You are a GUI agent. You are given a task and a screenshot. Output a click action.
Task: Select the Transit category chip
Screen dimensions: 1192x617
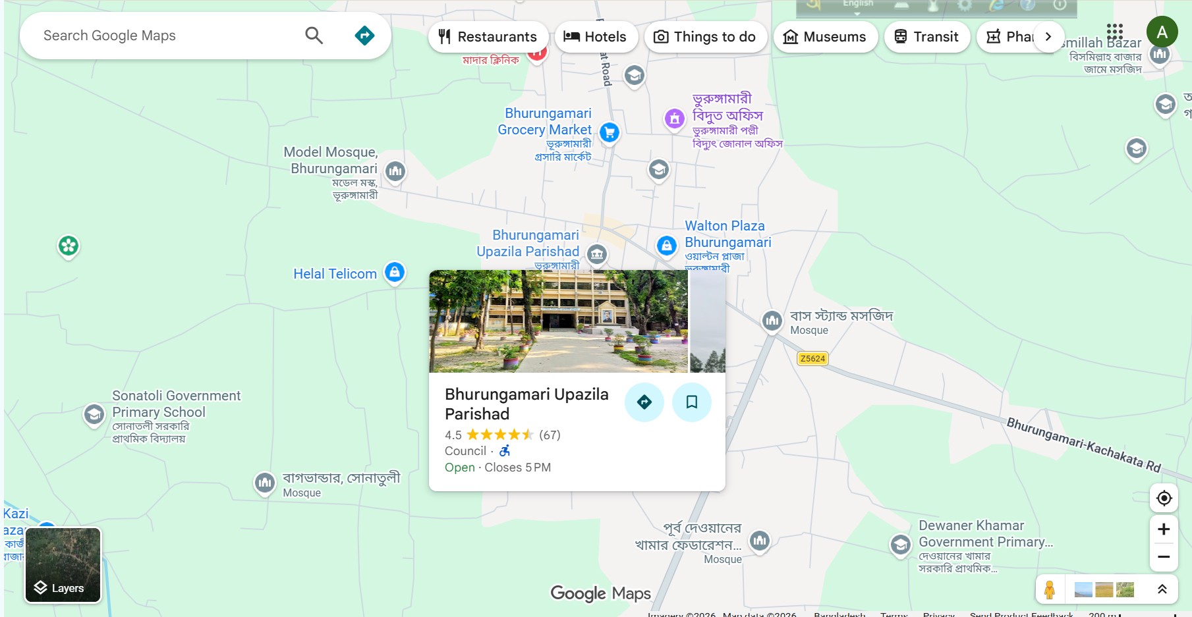point(927,37)
